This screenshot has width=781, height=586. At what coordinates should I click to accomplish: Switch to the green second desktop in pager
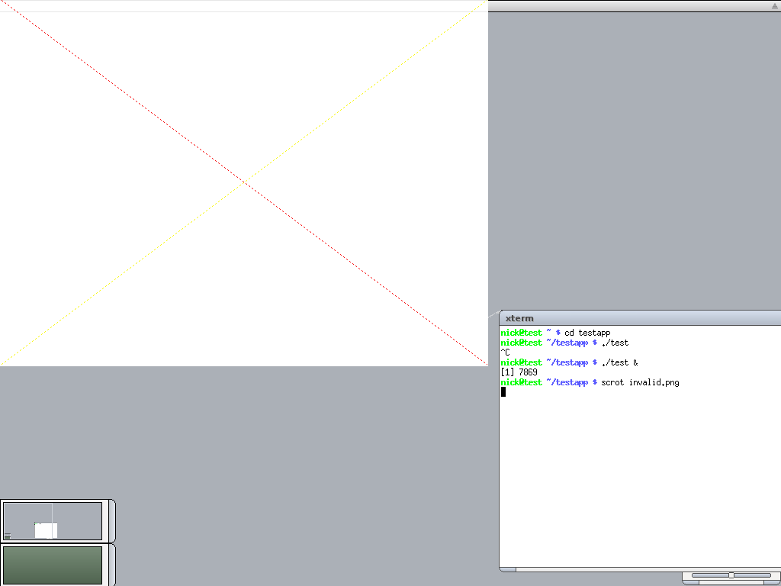point(52,565)
